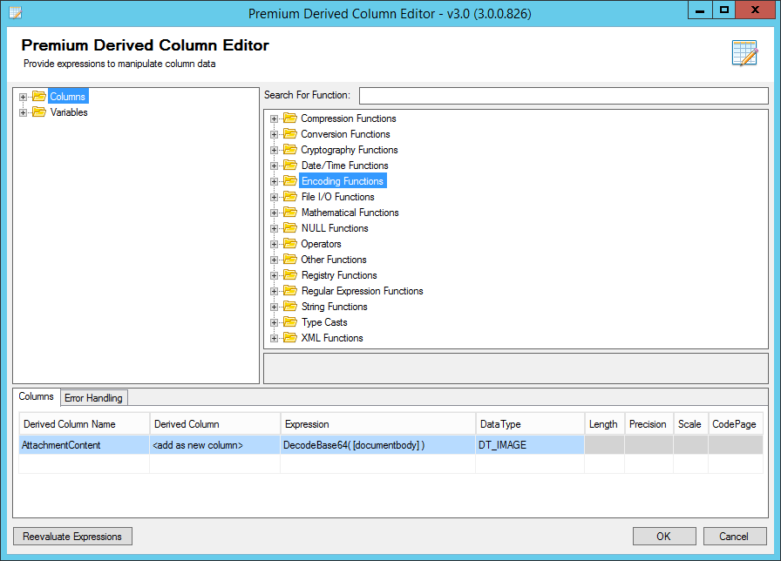Click the Variables folder icon

click(x=39, y=112)
